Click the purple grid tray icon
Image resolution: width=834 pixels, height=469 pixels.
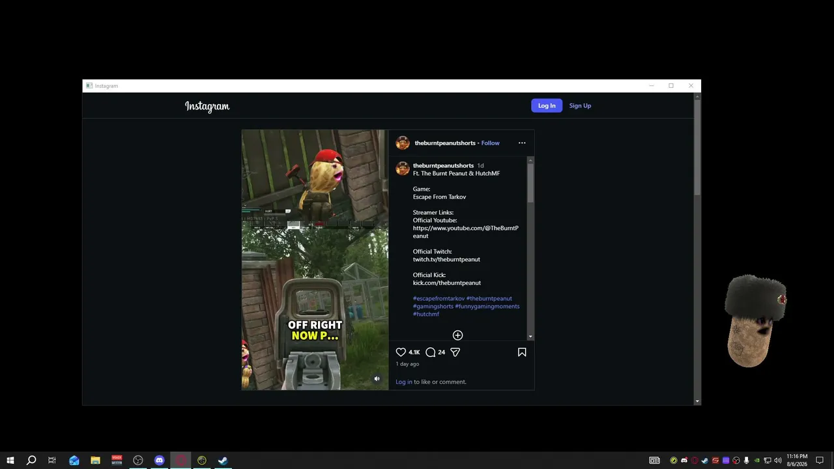(x=726, y=461)
